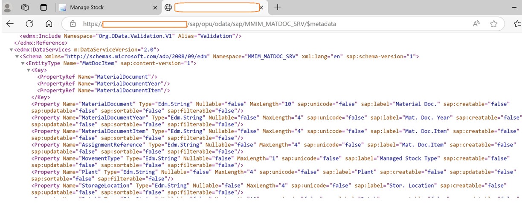Close the Manage Stock tab
Screen dimensions: 522x203
155,7
